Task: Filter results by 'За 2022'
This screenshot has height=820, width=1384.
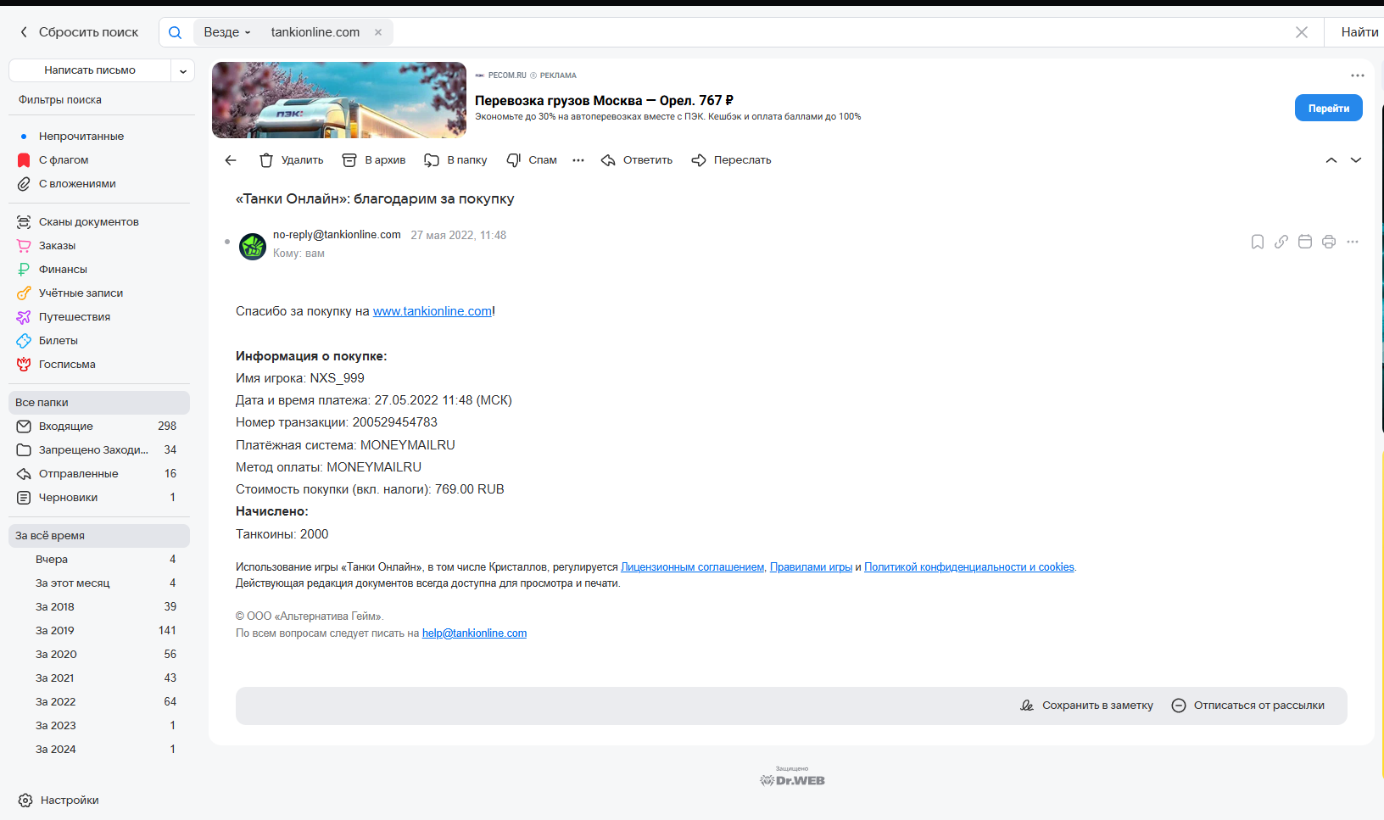Action: (99, 702)
